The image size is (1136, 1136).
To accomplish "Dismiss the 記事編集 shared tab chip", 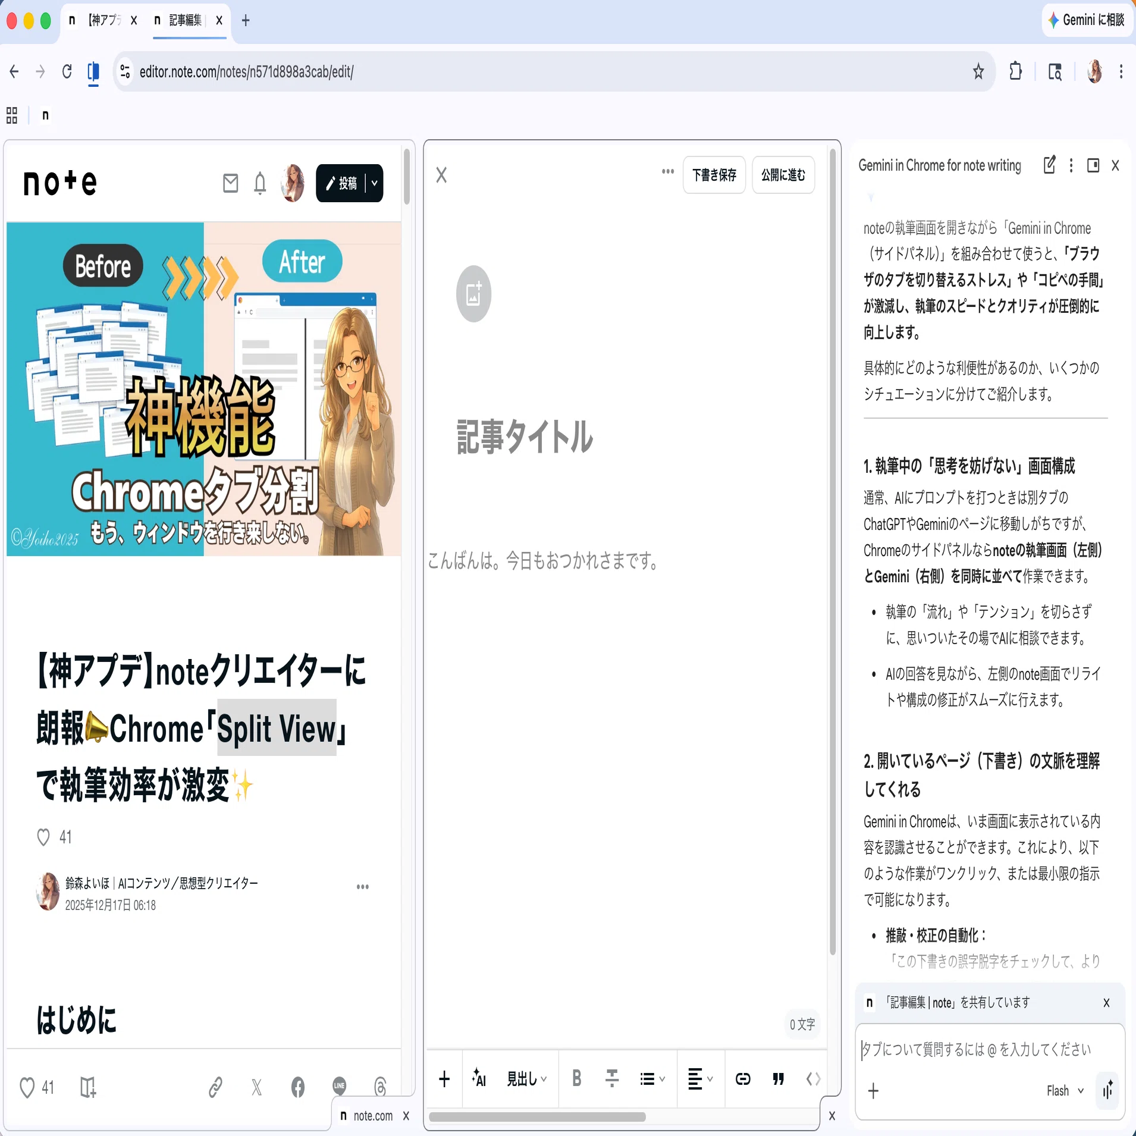I will tap(1106, 1003).
